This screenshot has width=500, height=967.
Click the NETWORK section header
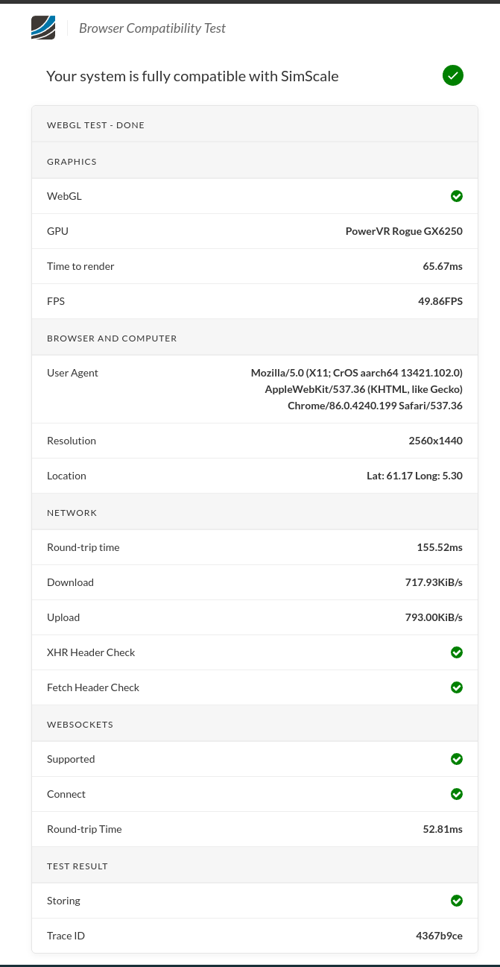pyautogui.click(x=72, y=513)
